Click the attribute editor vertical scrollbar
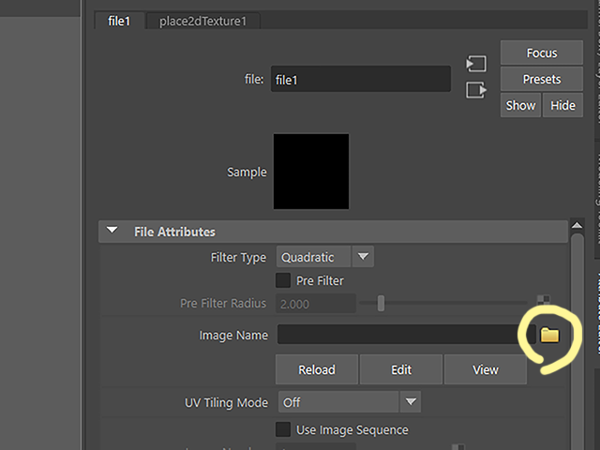600x450 pixels. tap(577, 341)
